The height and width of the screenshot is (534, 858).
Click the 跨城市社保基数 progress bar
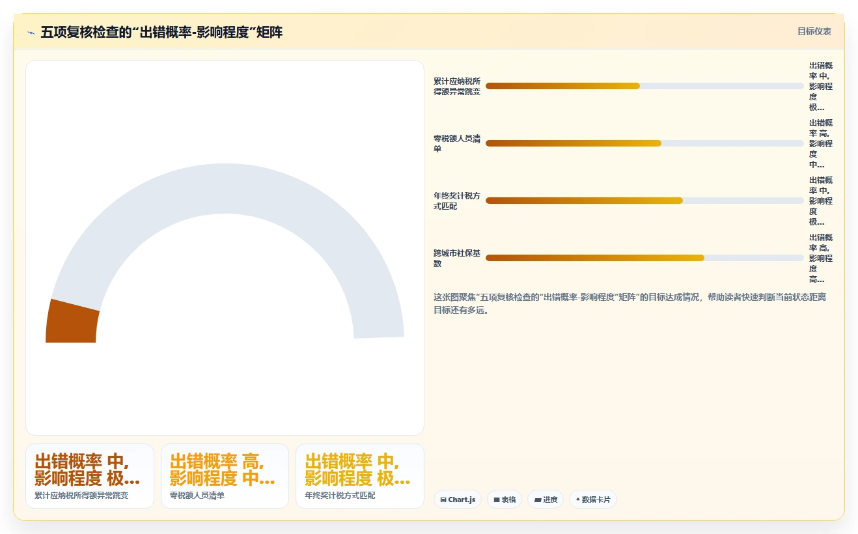click(644, 258)
